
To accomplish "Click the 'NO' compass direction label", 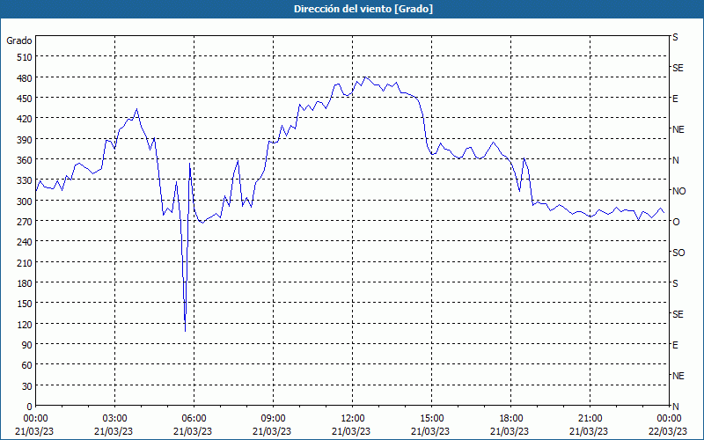I will 678,191.
